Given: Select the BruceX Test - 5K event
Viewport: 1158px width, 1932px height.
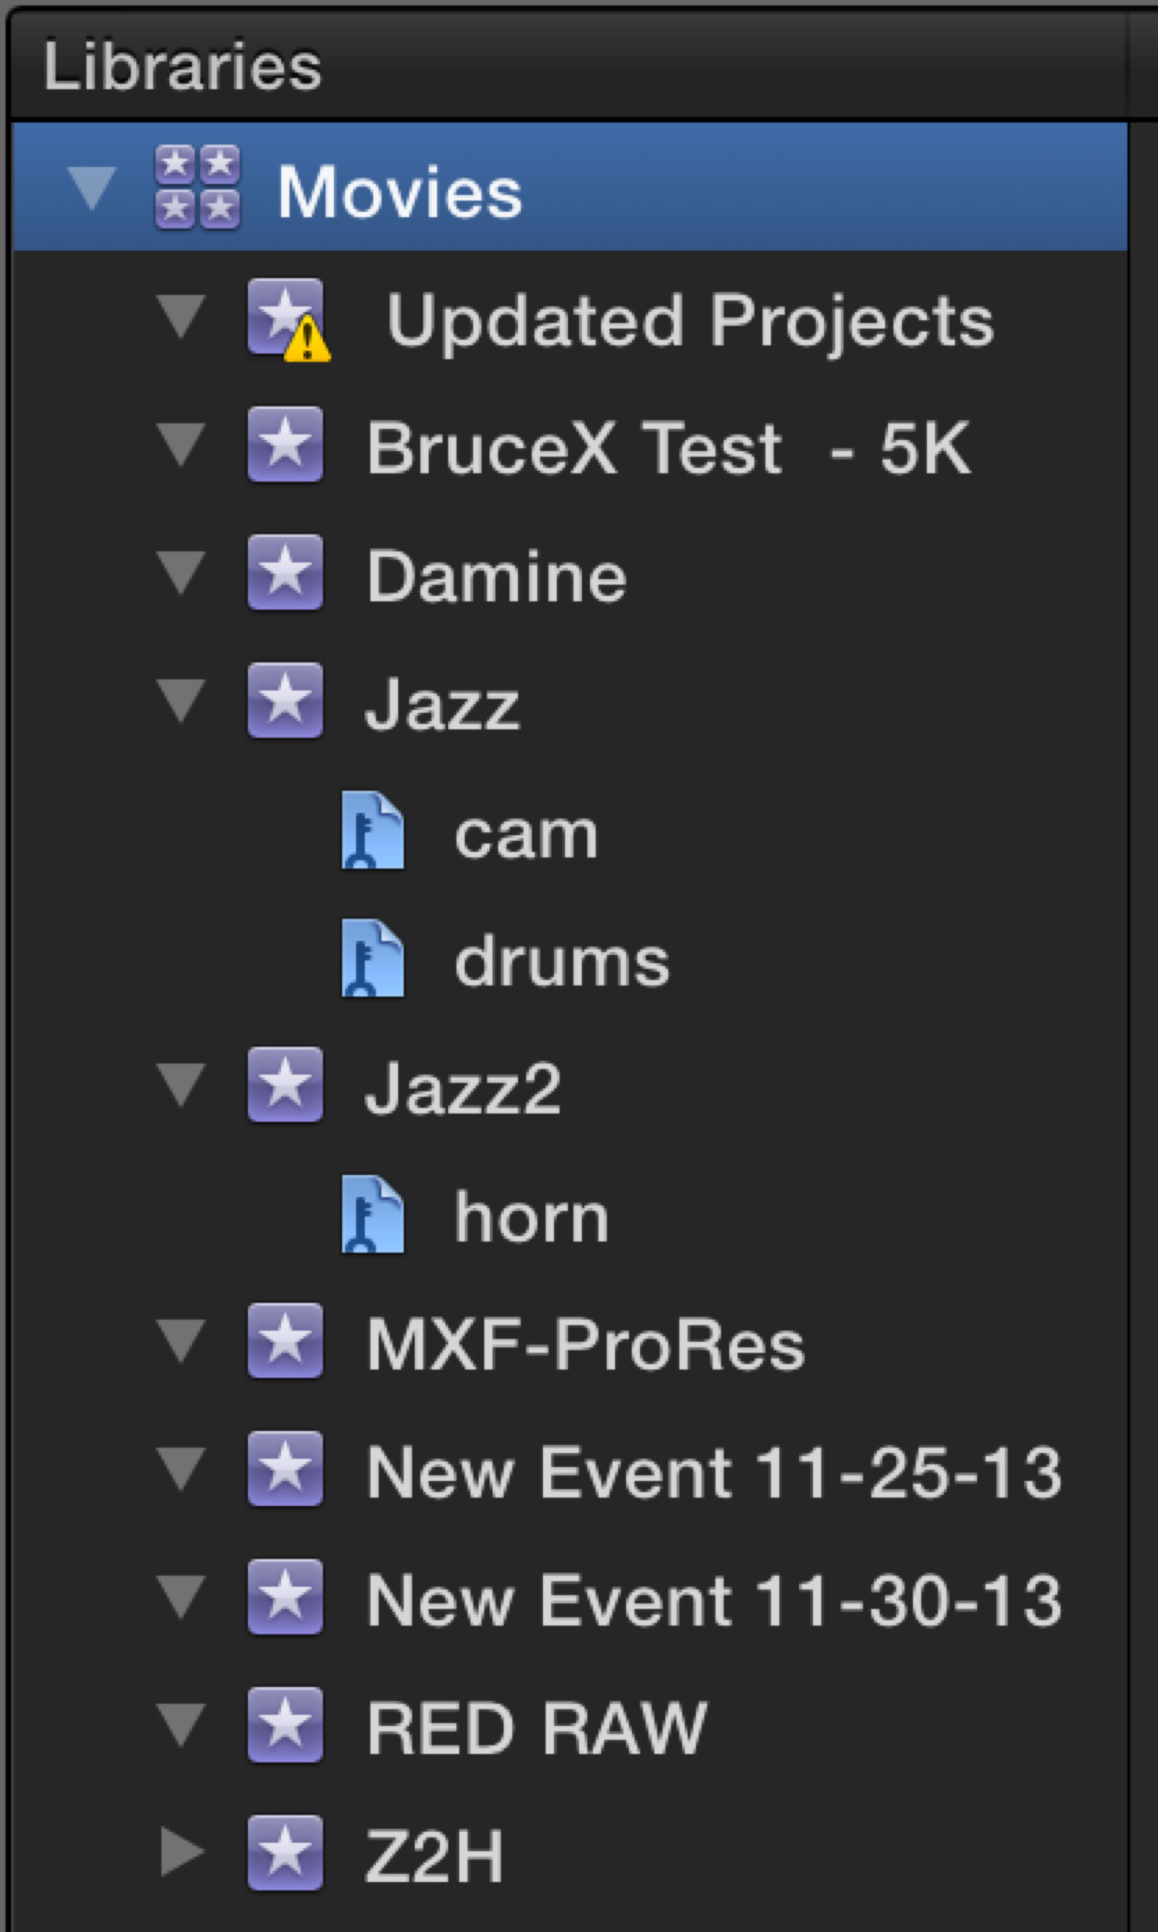Looking at the screenshot, I should coord(668,448).
